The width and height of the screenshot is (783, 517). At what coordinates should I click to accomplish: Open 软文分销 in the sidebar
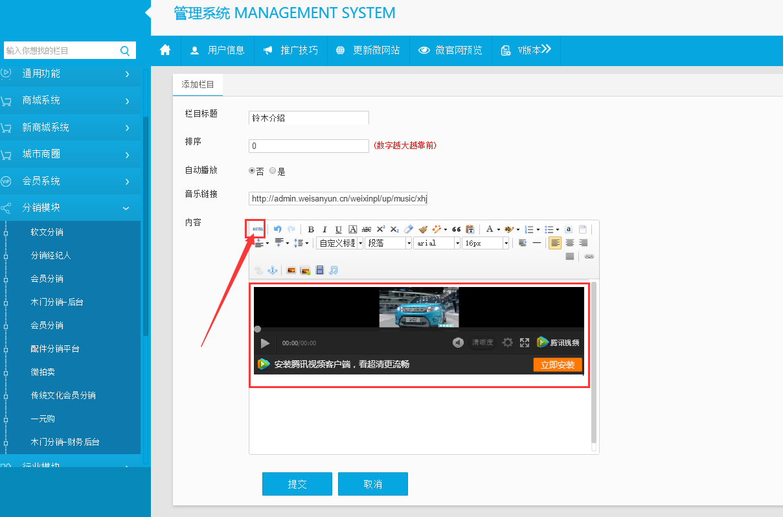tap(47, 232)
